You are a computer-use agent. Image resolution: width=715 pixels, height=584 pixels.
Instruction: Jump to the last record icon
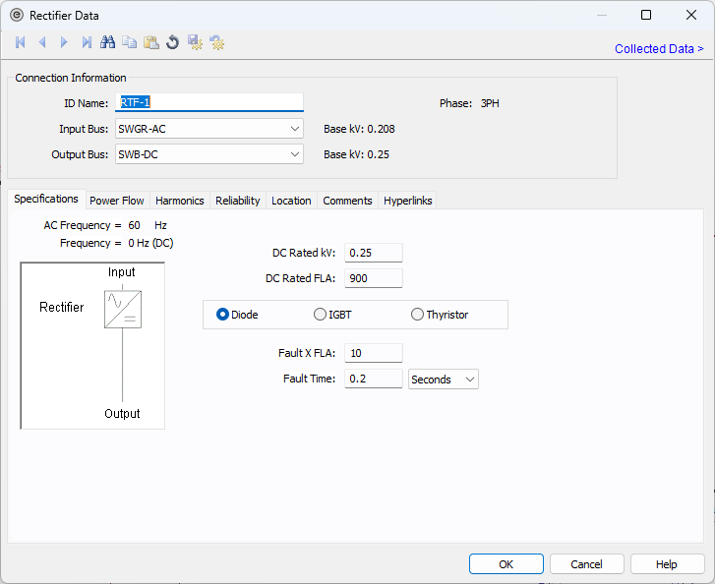pos(87,42)
